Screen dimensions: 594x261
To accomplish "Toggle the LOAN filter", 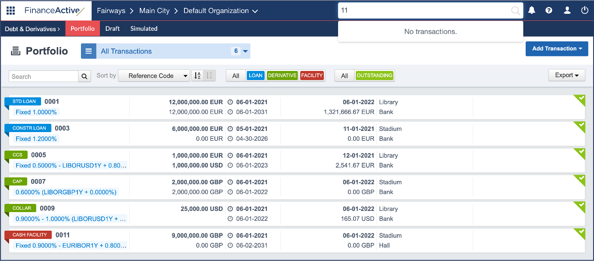I will (256, 76).
